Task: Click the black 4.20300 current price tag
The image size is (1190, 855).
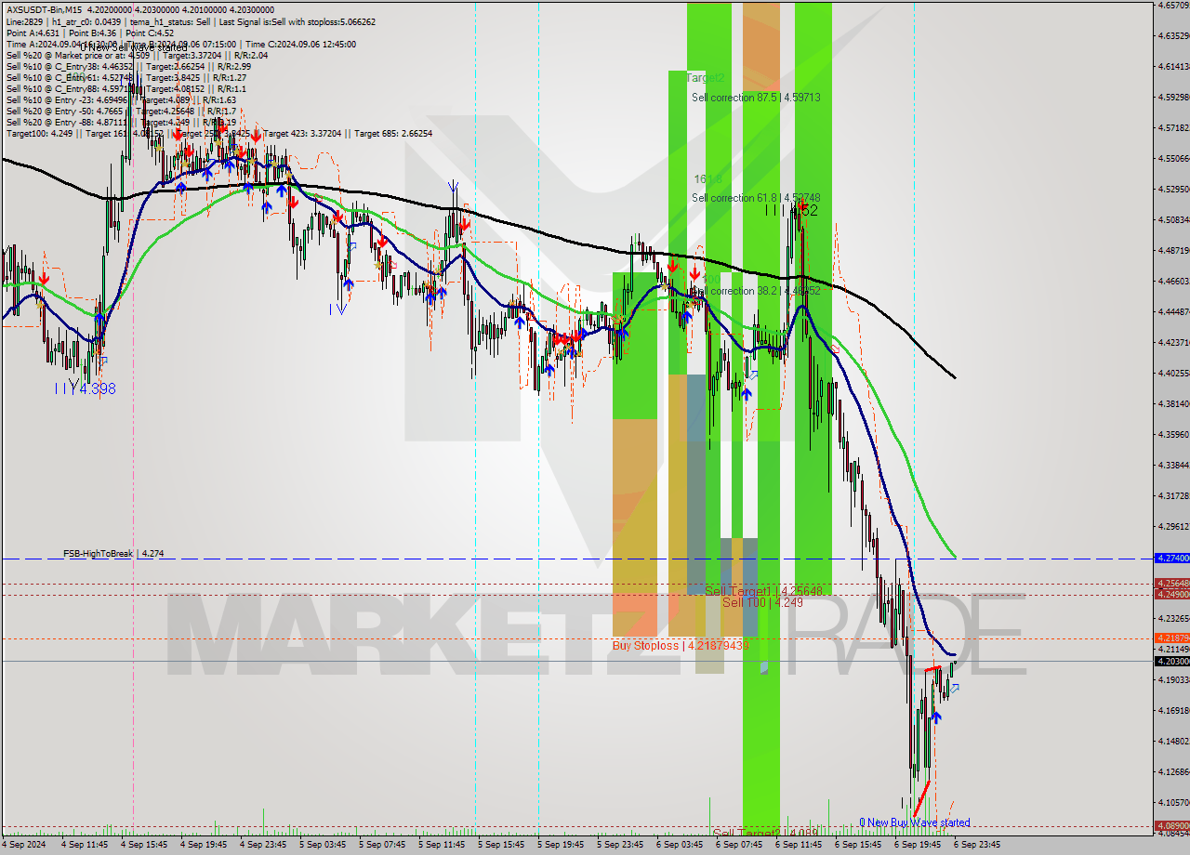Action: coord(1171,661)
